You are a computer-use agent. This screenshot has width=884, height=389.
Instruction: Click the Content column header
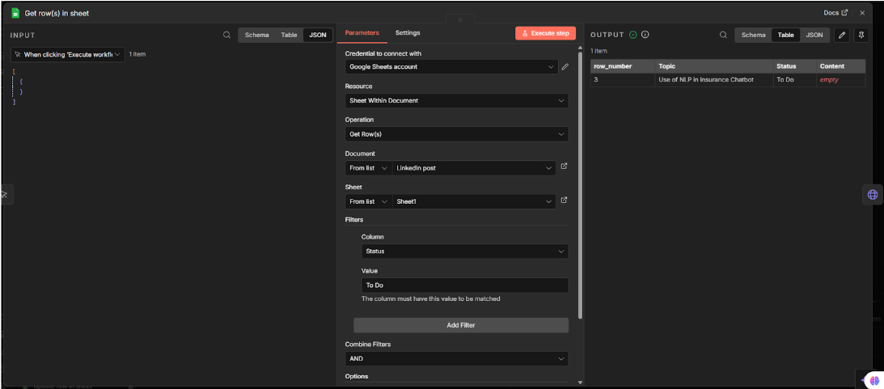[x=840, y=66]
